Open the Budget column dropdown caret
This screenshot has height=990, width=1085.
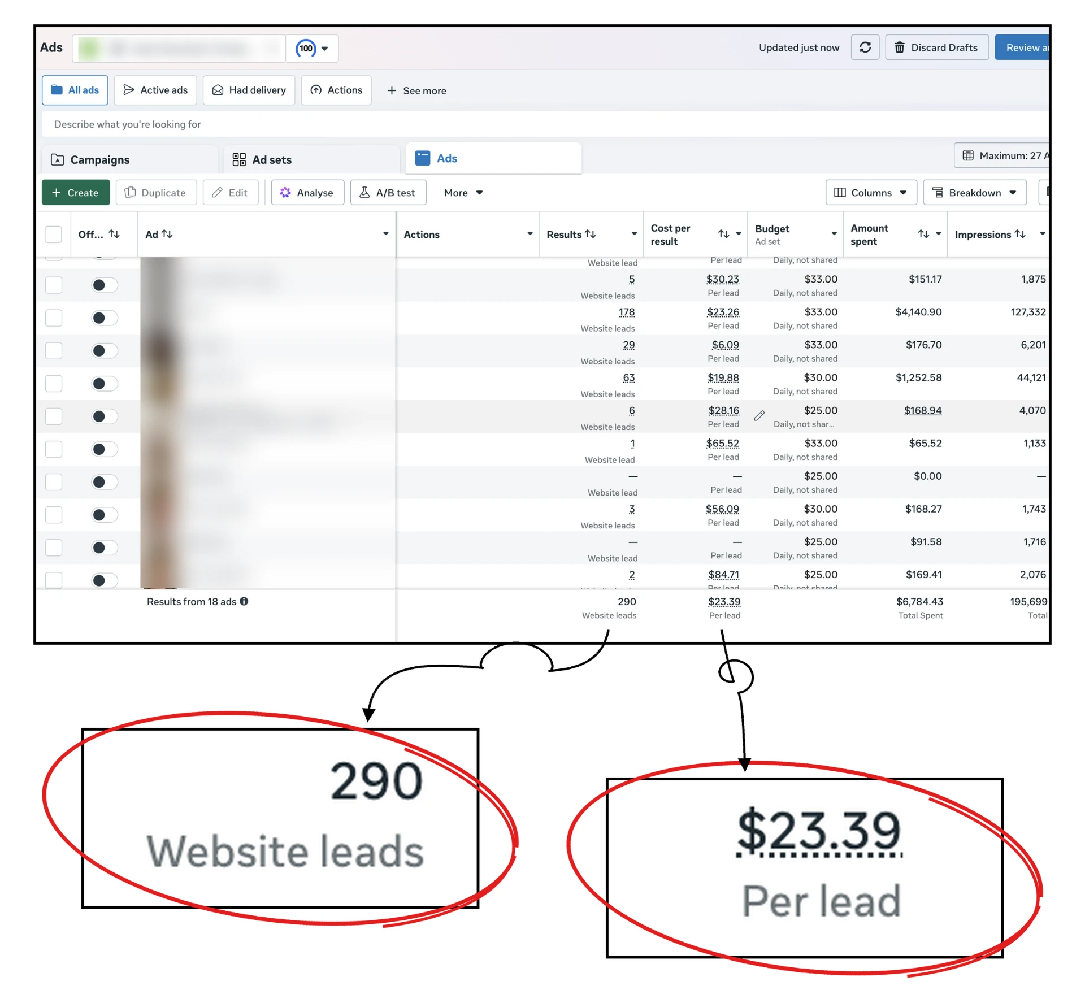point(834,234)
